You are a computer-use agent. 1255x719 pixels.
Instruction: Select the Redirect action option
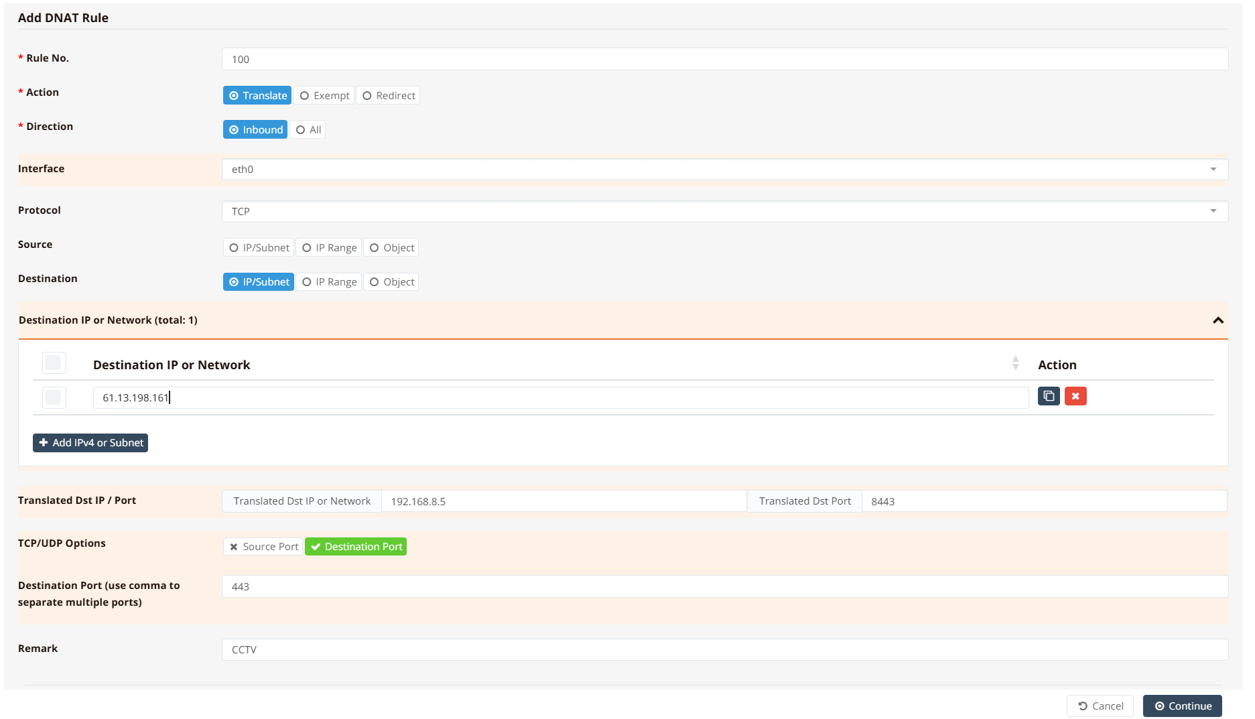[388, 96]
